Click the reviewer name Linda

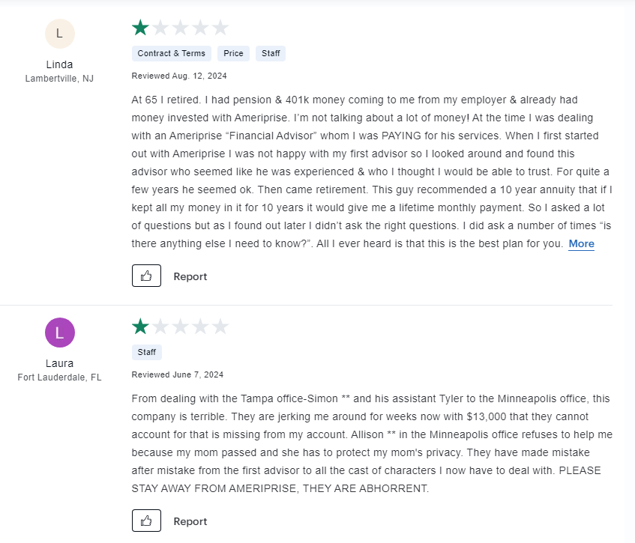(x=59, y=64)
